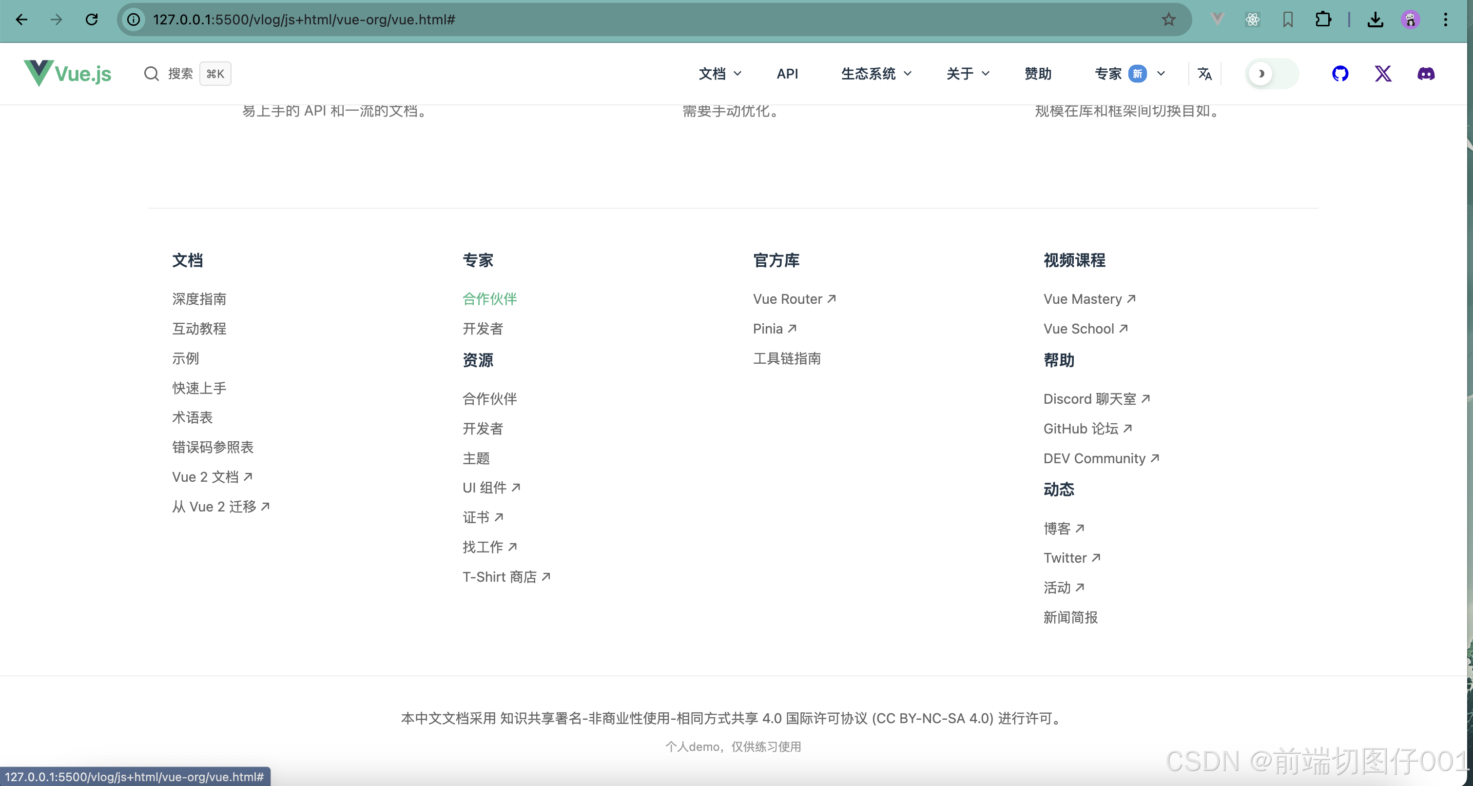Open the search with the magnifier icon
Image resolution: width=1473 pixels, height=786 pixels.
pyautogui.click(x=151, y=73)
